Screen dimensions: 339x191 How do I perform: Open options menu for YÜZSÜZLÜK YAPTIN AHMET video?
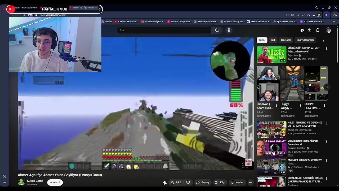point(326,49)
